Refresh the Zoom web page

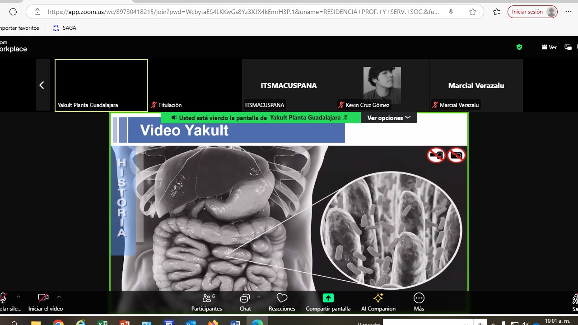[13, 12]
